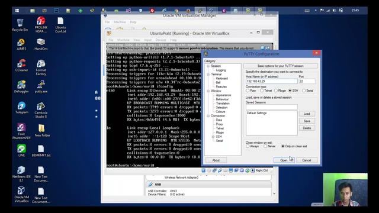This screenshot has width=379, height=213.
Task: Open Foxit PhantomPDF desktop shortcut
Action: (x=21, y=131)
